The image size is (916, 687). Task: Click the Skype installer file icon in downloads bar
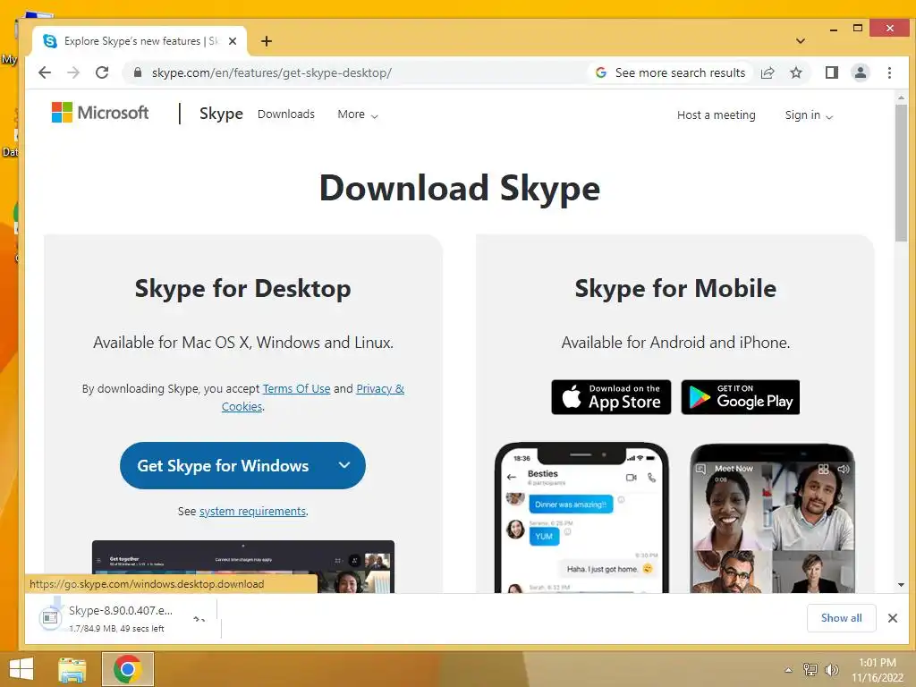50,617
